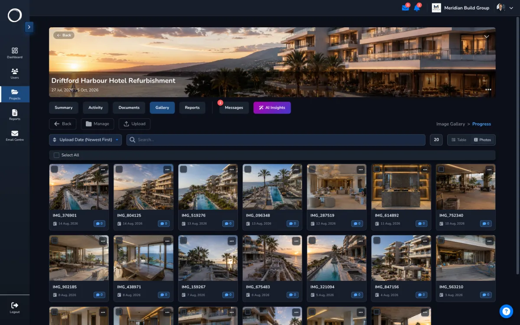This screenshot has width=520, height=325.
Task: Open the blue help question-mark button
Action: pos(506,311)
